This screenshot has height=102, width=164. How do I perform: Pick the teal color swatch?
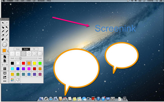(x=24, y=74)
